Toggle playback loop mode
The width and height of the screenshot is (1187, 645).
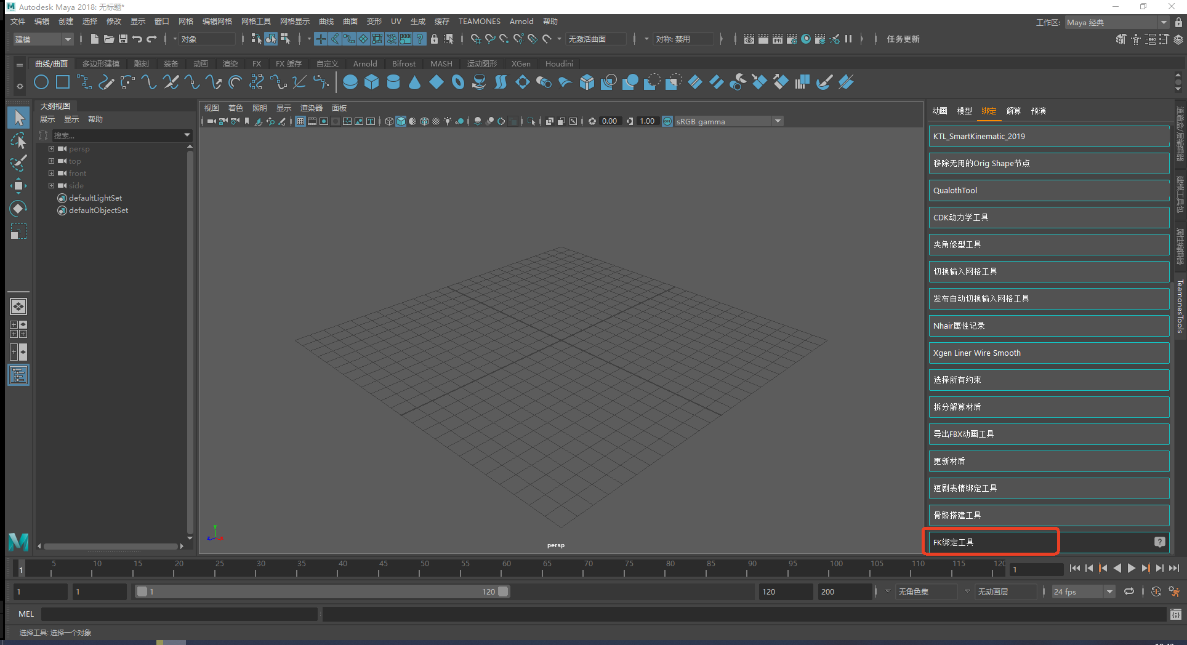coord(1129,591)
